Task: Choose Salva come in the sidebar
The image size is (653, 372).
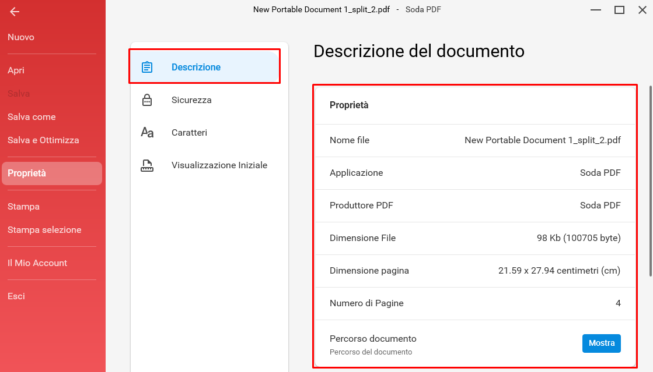Action: [32, 117]
